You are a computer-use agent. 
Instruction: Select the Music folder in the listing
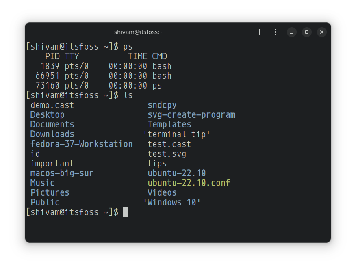coord(42,183)
